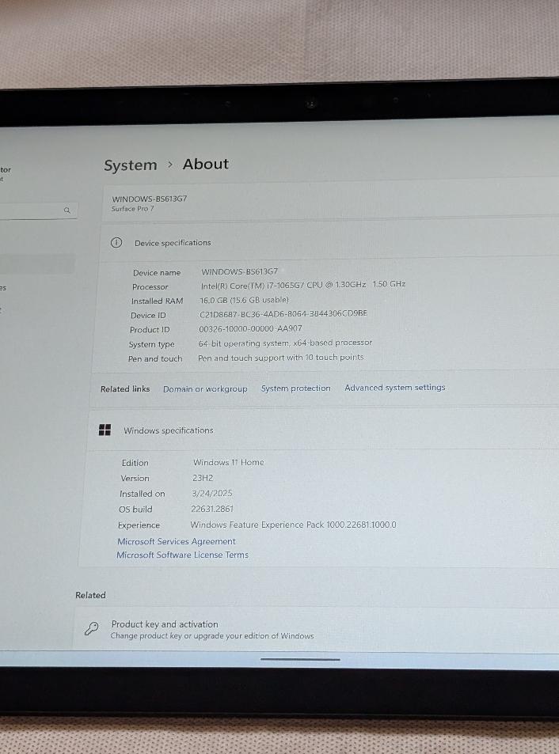The image size is (559, 754).
Task: Focus the Settings search field
Action: 32,210
